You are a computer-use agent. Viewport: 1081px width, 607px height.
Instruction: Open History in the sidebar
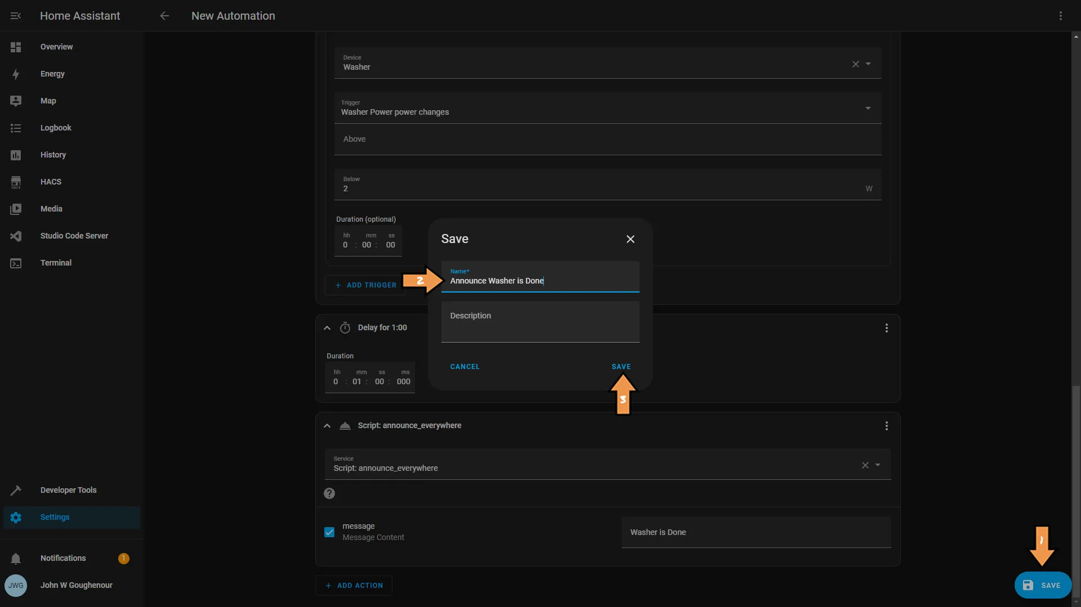click(x=72, y=155)
